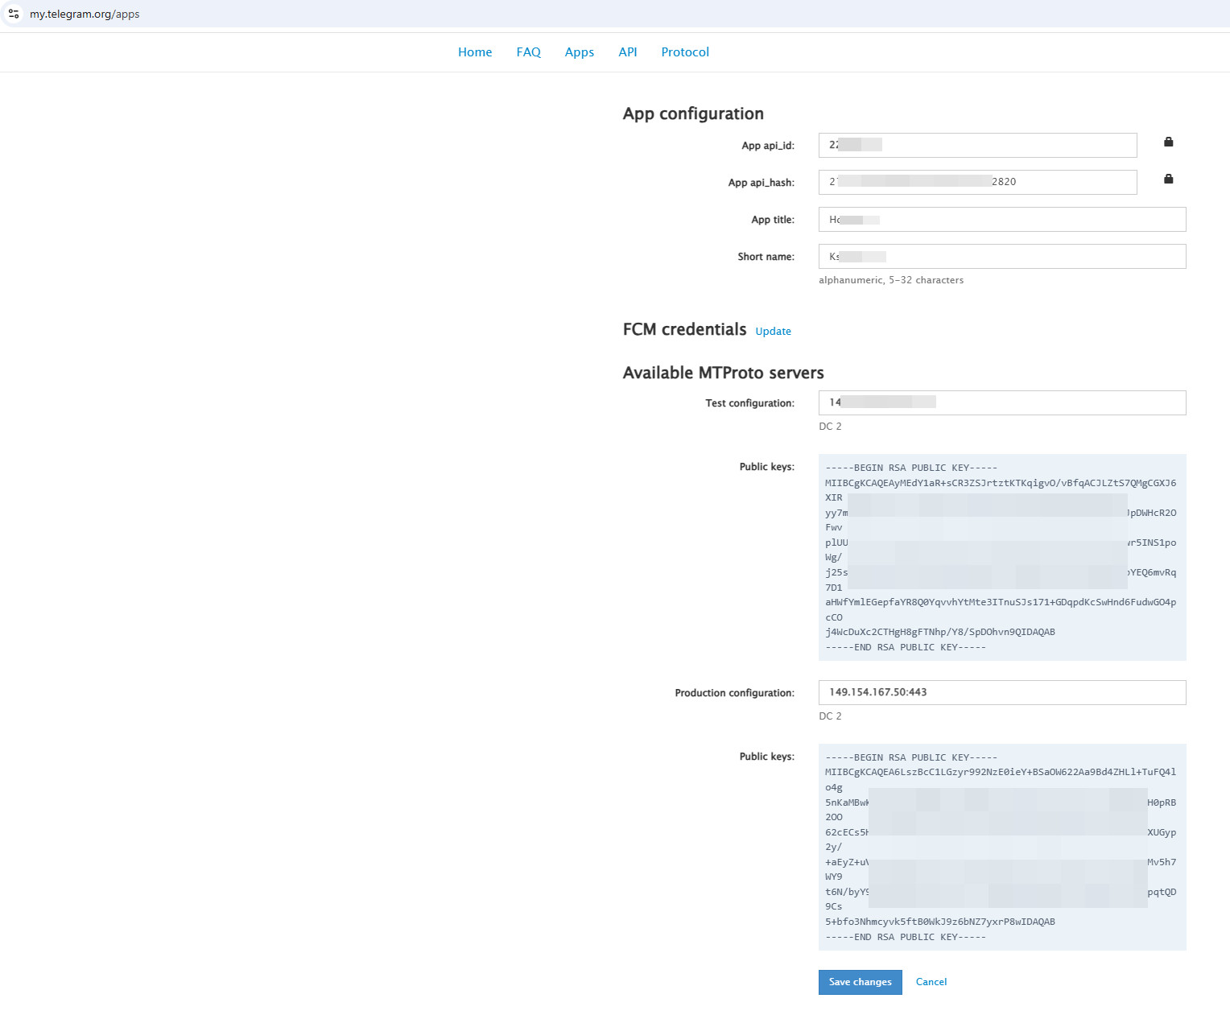Click the my.telegram.org/apps address bar URL
The width and height of the screenshot is (1230, 1019).
tap(85, 14)
